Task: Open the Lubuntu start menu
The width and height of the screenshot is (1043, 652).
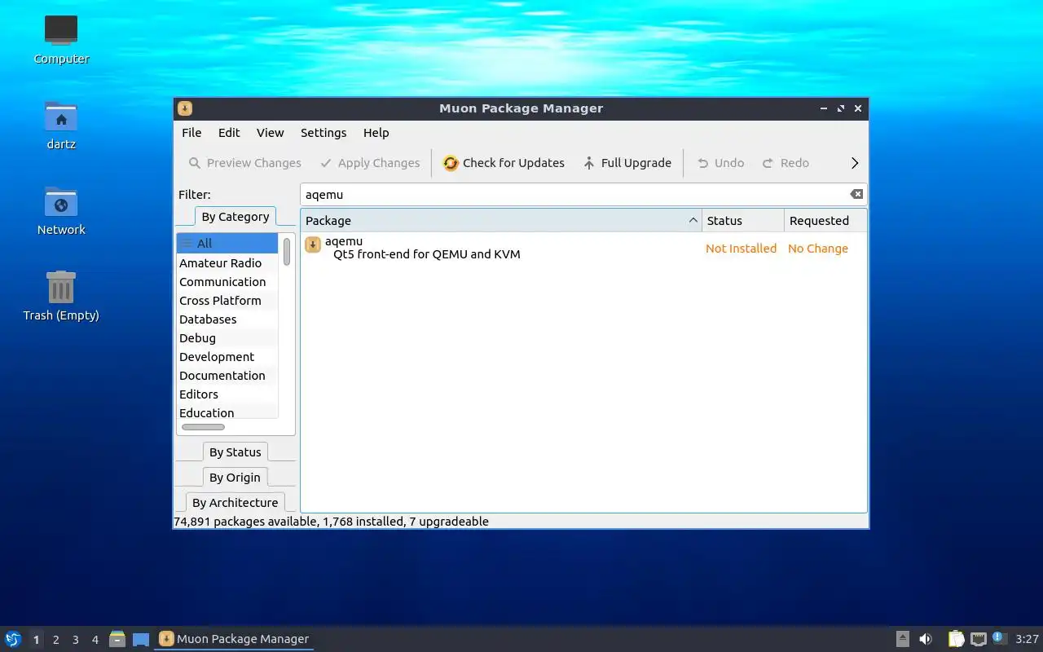Action: coord(13,639)
